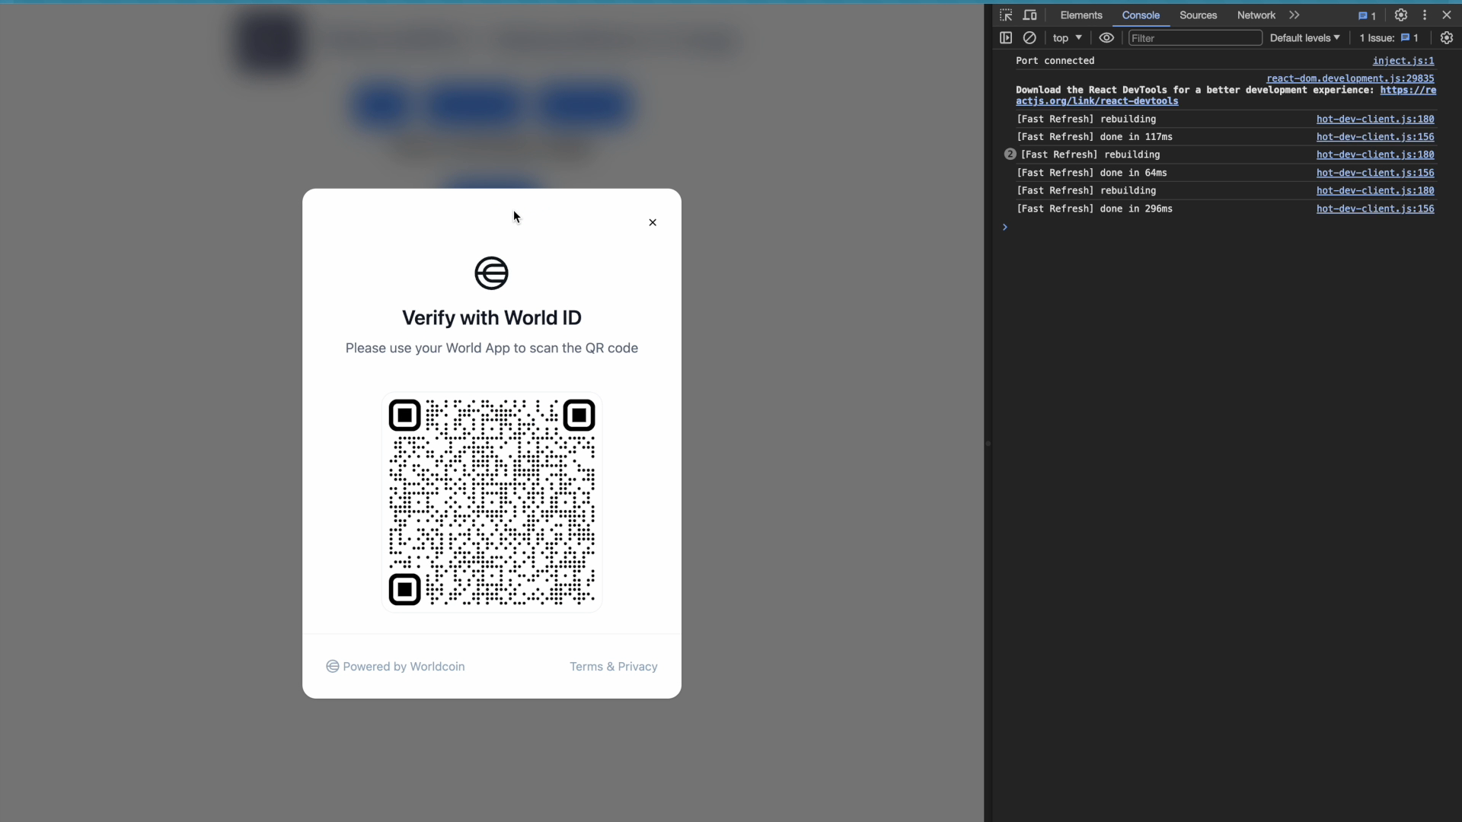Click the Verify with World ID heading
Image resolution: width=1462 pixels, height=822 pixels.
click(x=492, y=318)
